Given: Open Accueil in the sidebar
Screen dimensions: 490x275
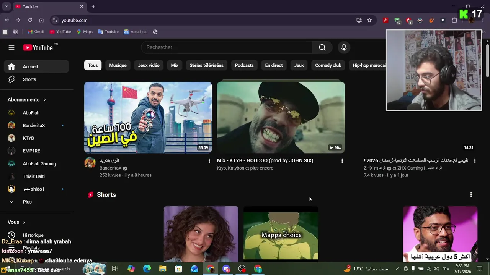Looking at the screenshot, I should (x=36, y=66).
